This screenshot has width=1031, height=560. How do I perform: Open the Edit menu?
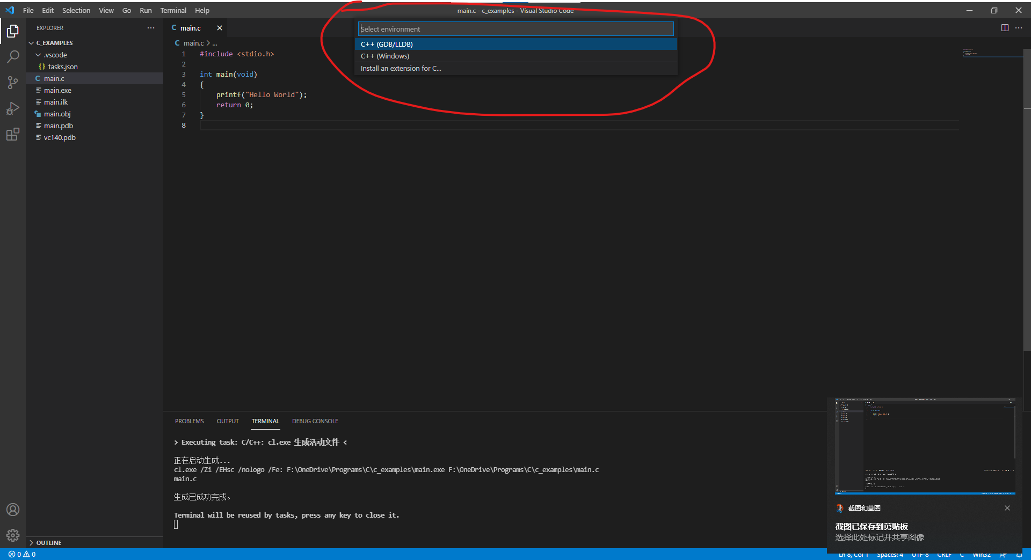(48, 10)
